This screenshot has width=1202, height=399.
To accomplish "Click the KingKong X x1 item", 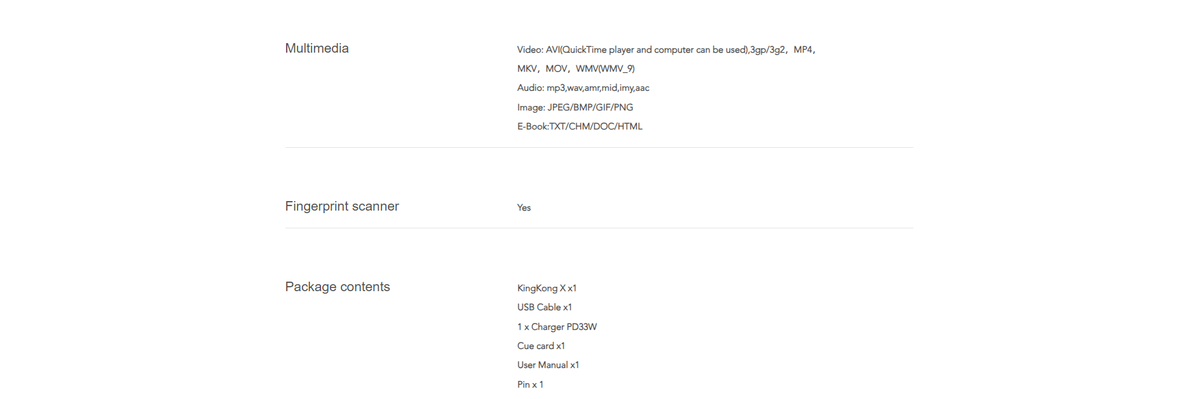I will tap(547, 288).
